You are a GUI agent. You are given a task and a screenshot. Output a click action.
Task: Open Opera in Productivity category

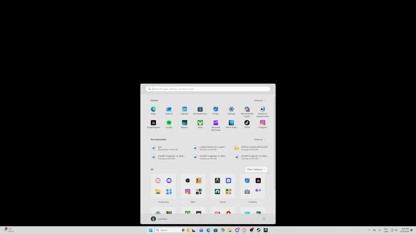point(158,181)
